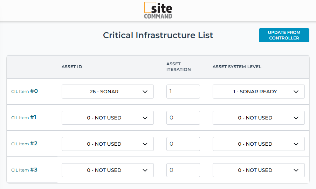Click the CIL Item #0 row label

25,91
